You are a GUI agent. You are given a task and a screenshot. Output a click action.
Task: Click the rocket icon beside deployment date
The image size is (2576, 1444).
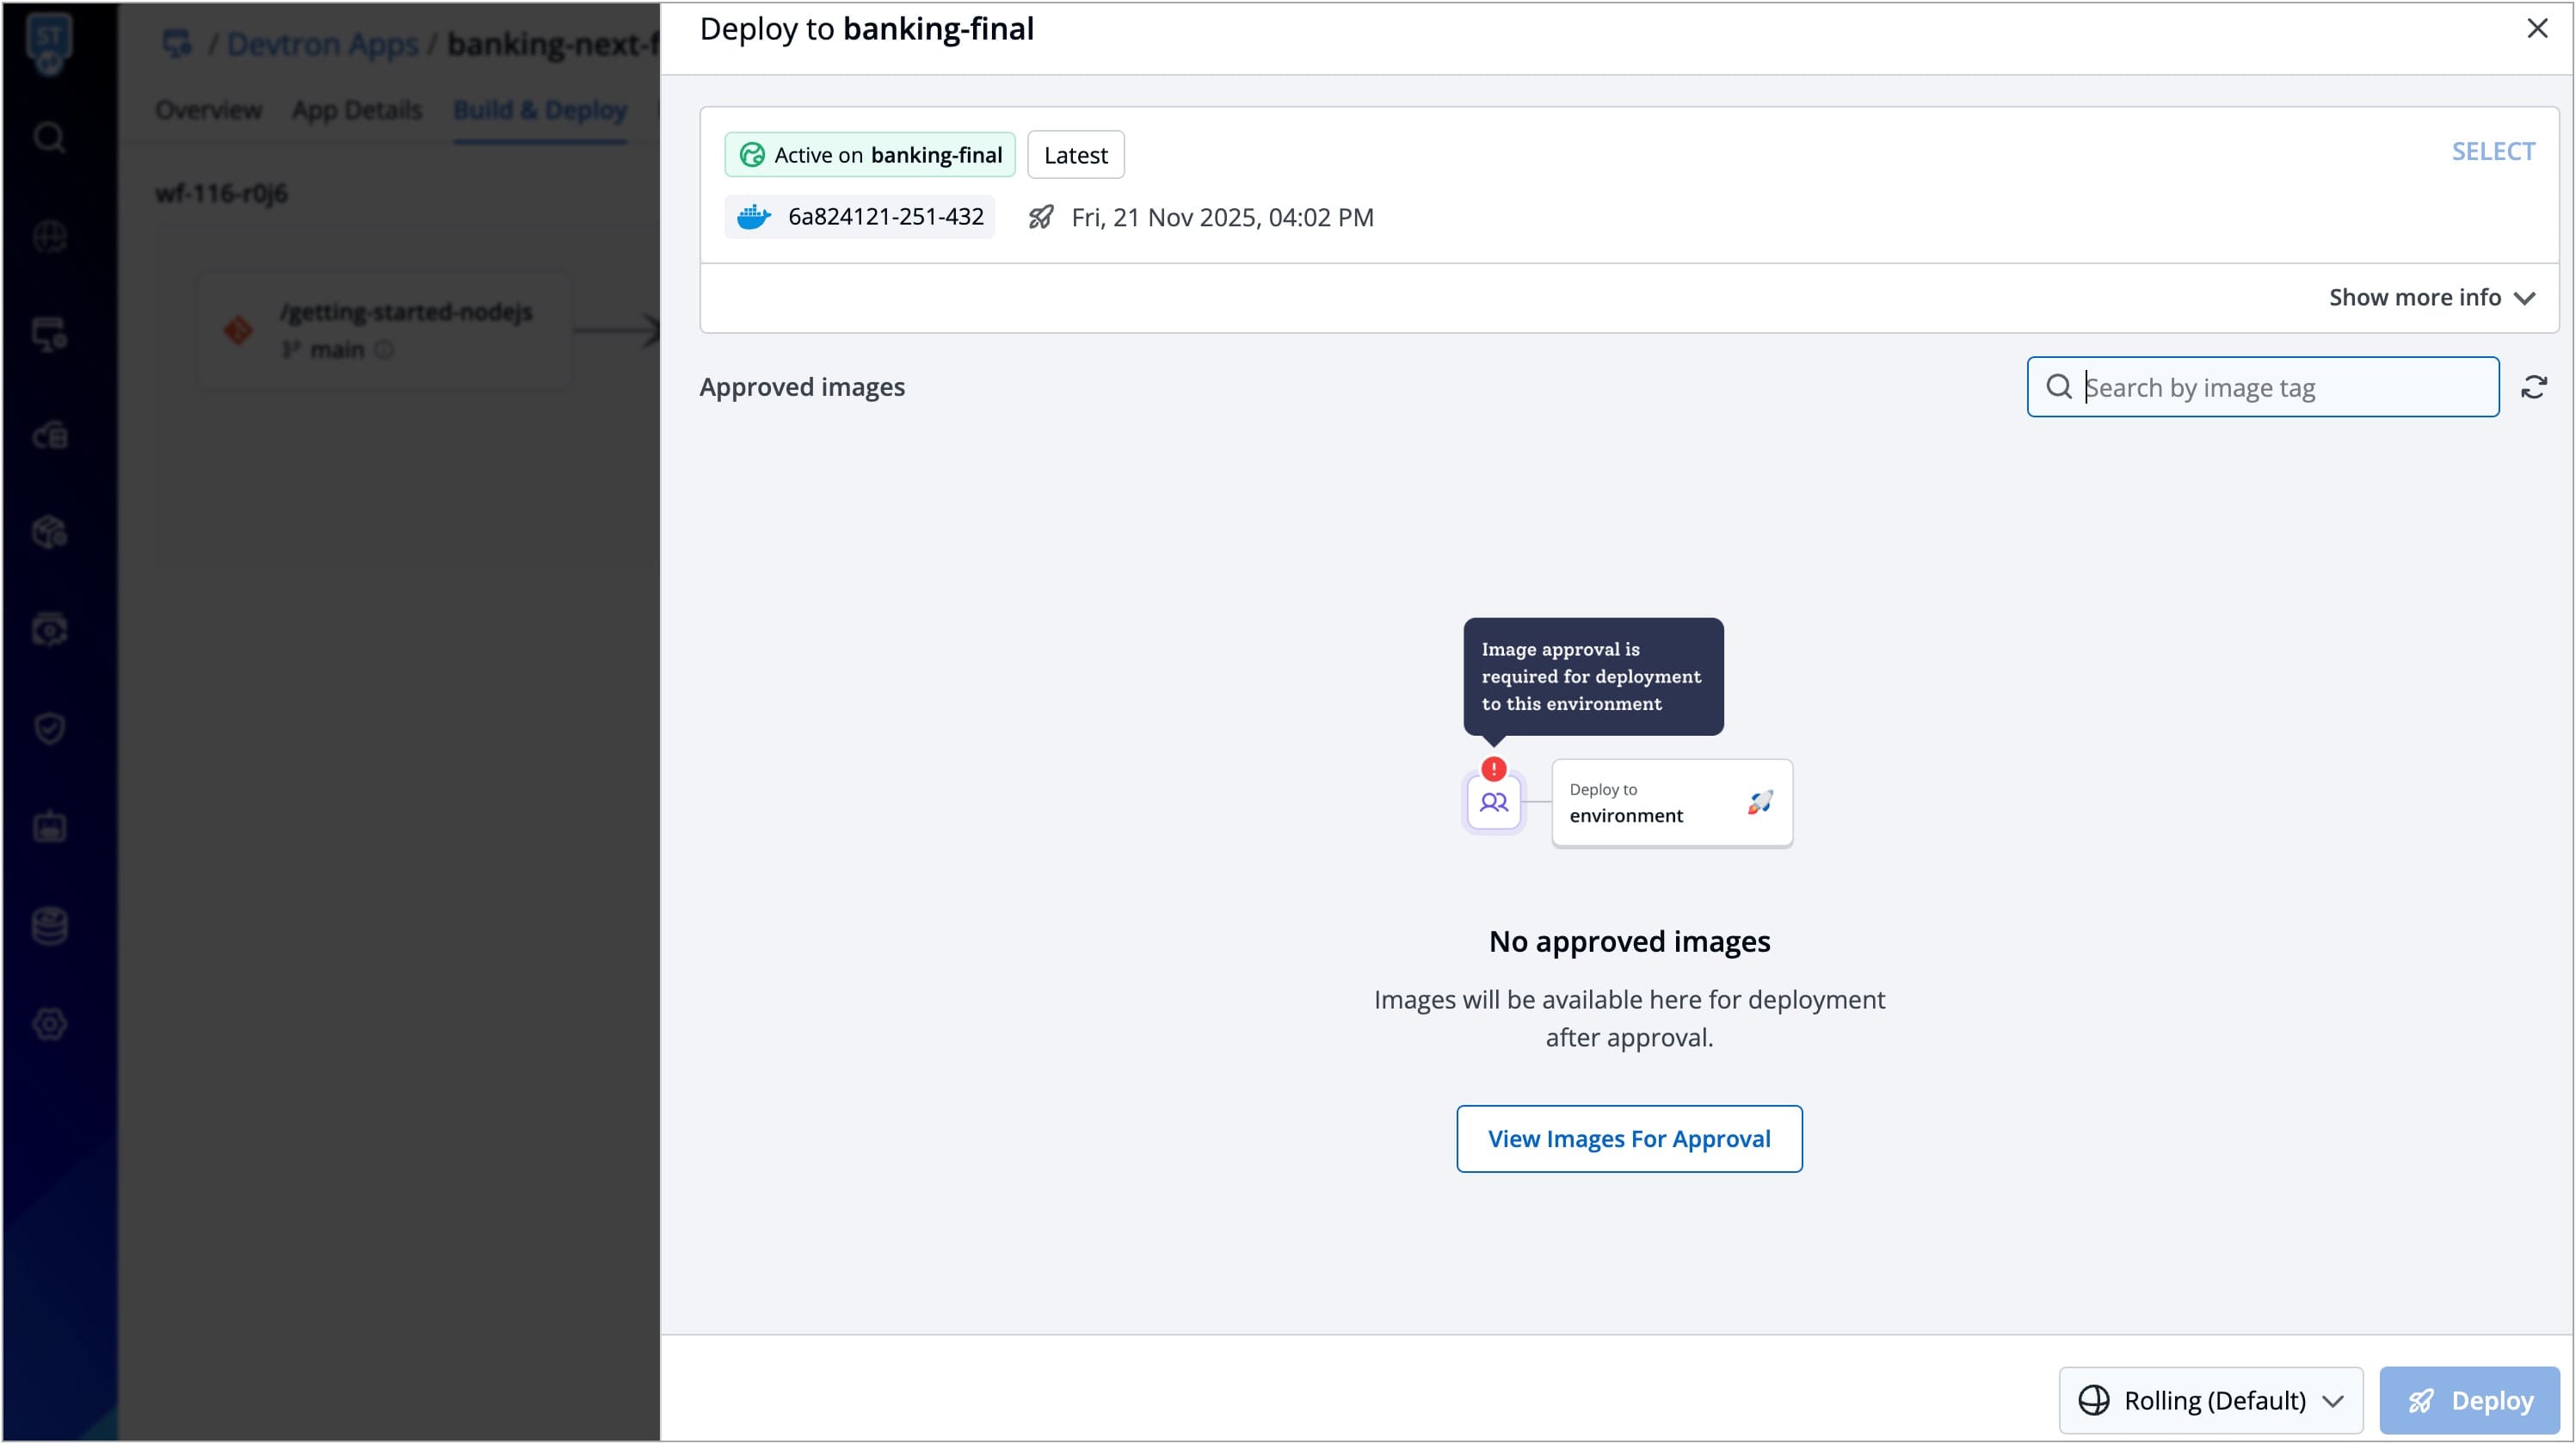click(x=1040, y=217)
